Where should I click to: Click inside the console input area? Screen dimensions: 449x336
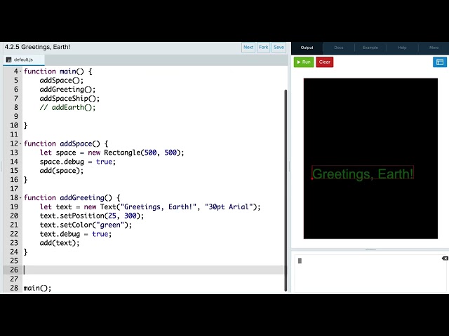pos(370,274)
